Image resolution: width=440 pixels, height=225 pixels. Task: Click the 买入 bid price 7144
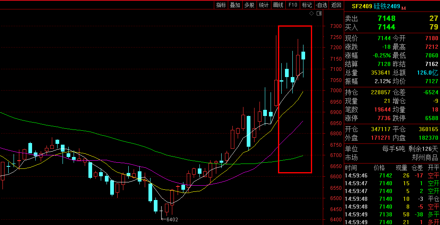pos(386,27)
